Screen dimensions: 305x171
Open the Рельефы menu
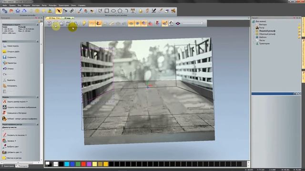click(x=52, y=5)
